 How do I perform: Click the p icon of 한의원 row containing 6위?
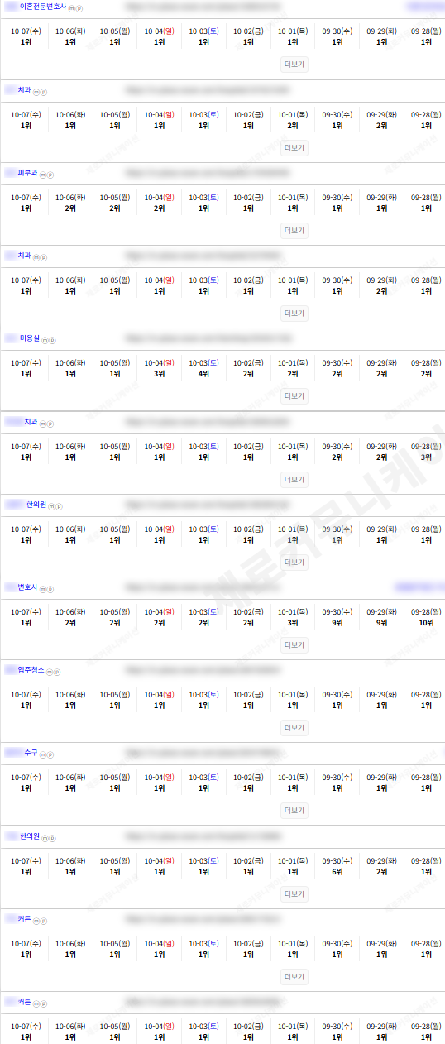53,838
